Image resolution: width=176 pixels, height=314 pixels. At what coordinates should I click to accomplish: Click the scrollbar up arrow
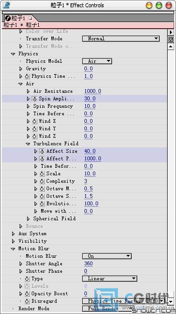click(171, 47)
